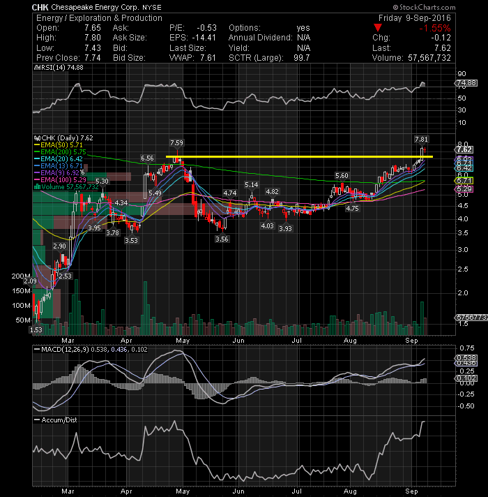Select the CHK ticker symbol in header
The height and width of the screenshot is (497, 488).
click(x=40, y=7)
